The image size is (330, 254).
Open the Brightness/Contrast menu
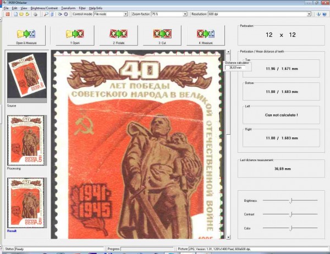point(44,8)
